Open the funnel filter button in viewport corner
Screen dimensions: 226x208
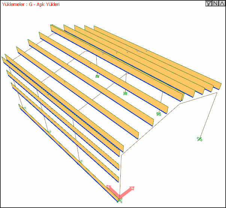pyautogui.click(x=209, y=3)
